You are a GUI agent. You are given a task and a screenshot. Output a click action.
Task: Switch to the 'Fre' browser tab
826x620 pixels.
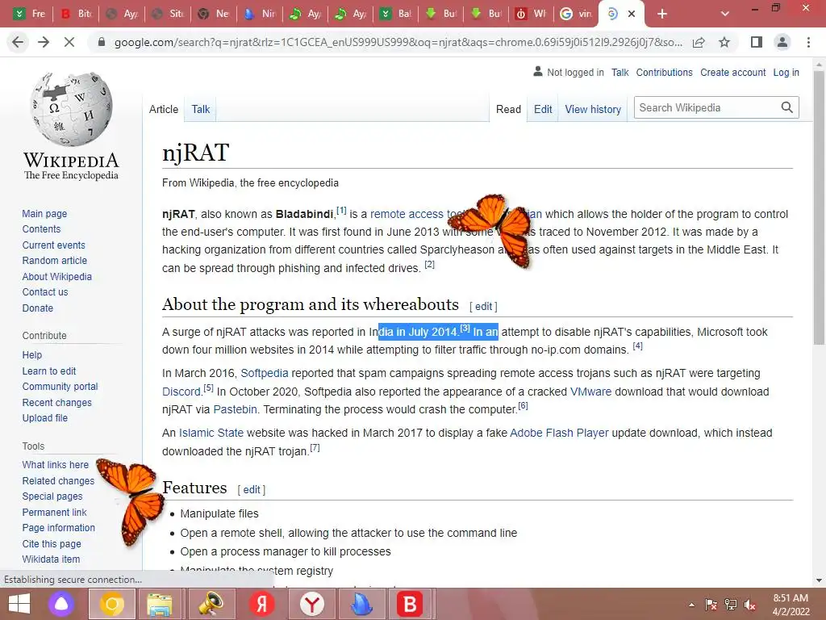pyautogui.click(x=30, y=14)
